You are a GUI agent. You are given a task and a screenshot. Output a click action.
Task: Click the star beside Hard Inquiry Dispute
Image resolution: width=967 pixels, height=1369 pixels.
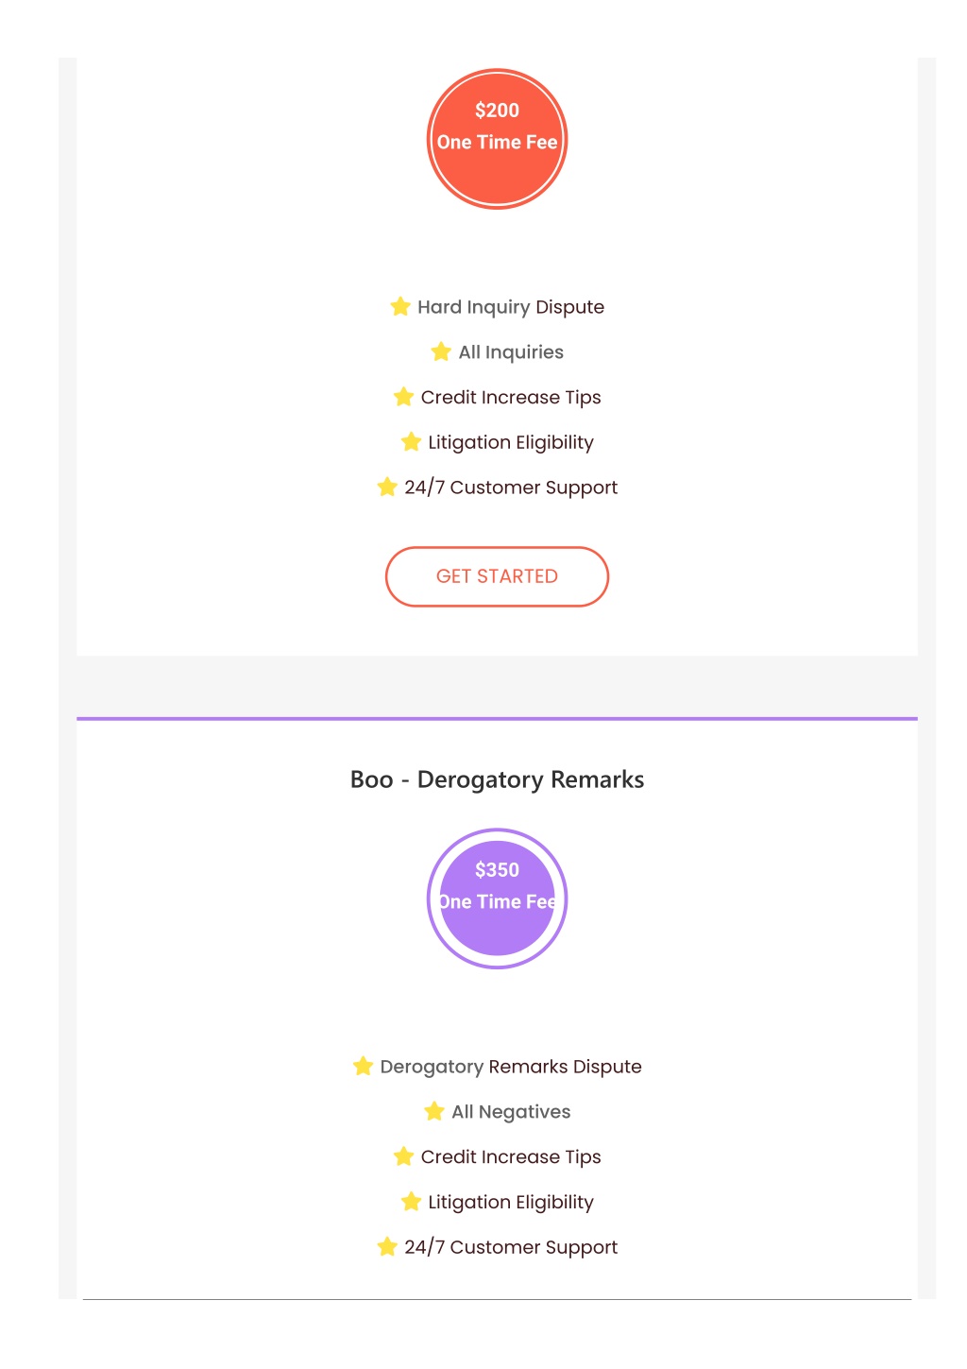tap(400, 306)
